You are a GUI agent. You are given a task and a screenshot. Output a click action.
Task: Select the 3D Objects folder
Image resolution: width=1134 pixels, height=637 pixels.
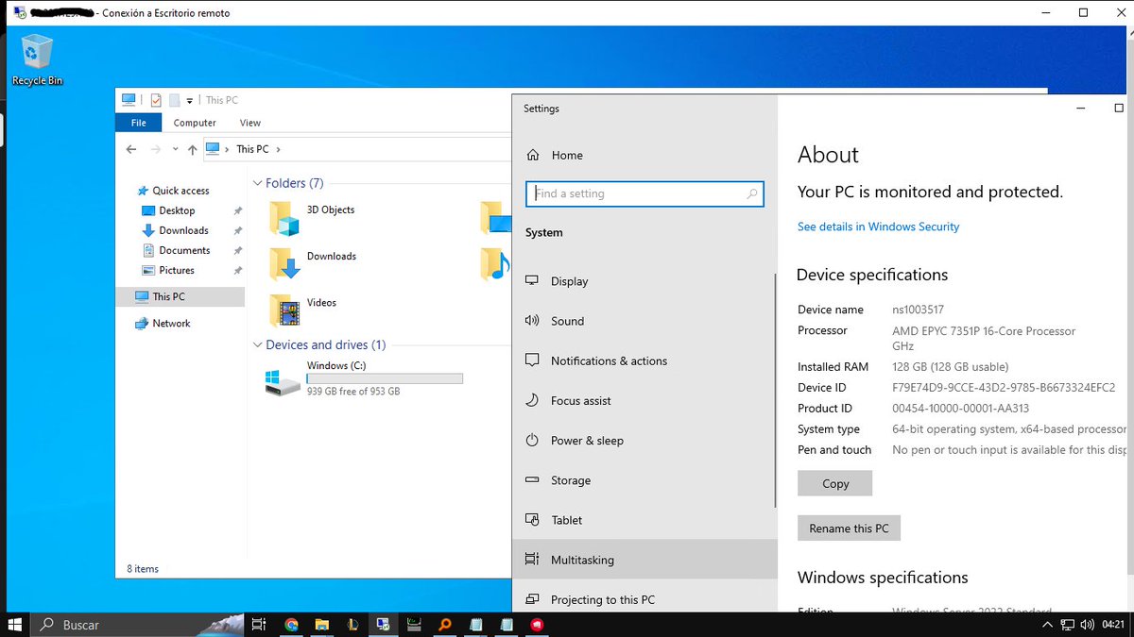(x=312, y=217)
